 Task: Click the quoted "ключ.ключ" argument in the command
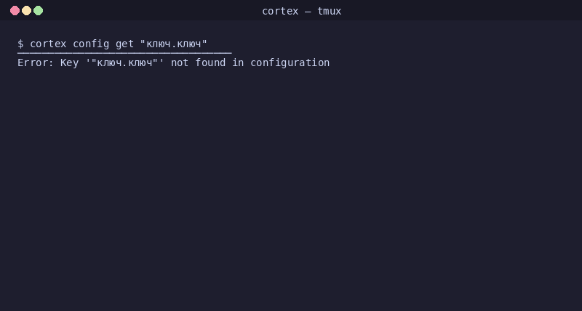(174, 44)
